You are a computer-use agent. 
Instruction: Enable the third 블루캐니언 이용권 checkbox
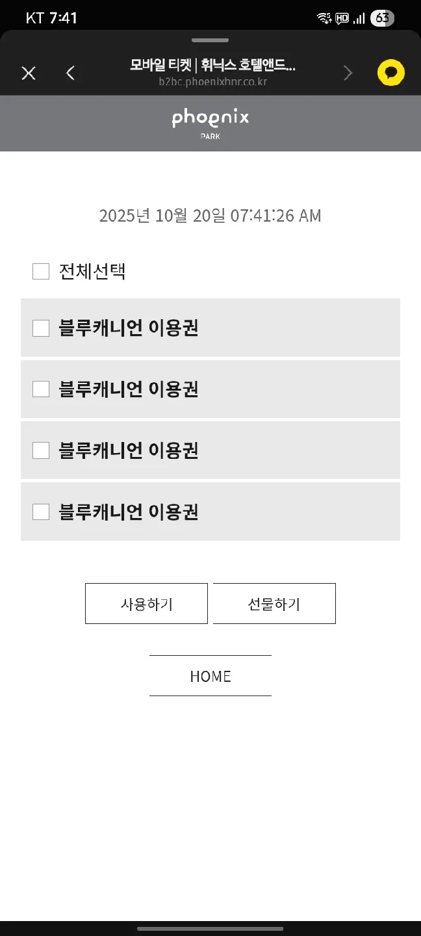tap(41, 450)
